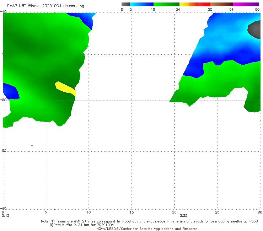Click the magenta 64-80 segment of the color bar

246,4
